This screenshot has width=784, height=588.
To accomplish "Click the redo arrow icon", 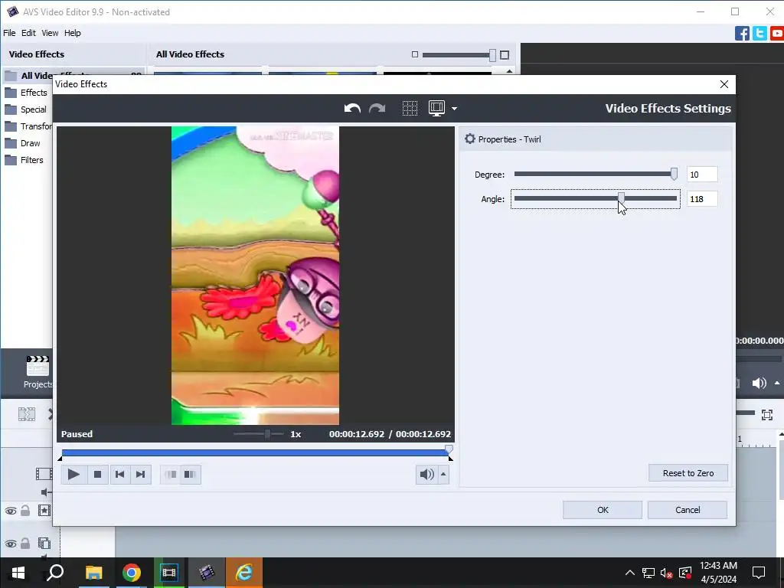I will click(x=377, y=109).
